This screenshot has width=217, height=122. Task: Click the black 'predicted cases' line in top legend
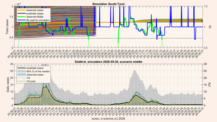tap(22, 14)
